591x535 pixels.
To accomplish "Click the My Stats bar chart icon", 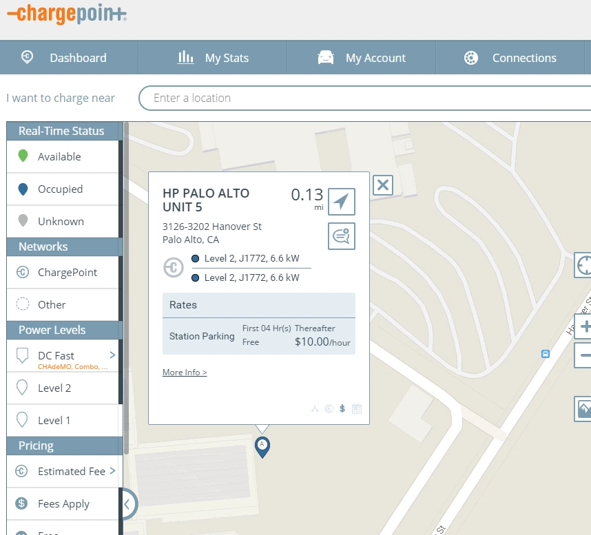I will tap(185, 57).
